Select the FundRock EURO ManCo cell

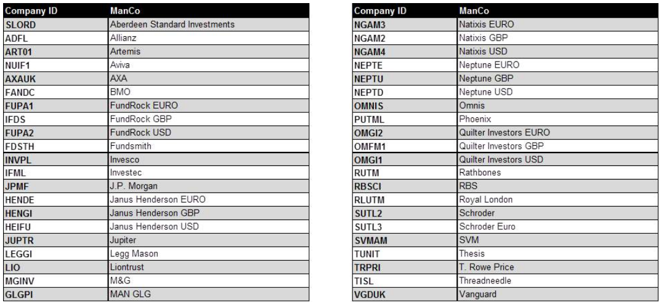click(x=209, y=106)
